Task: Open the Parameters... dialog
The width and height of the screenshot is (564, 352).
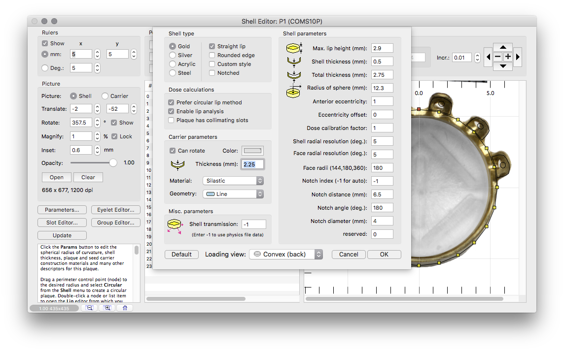Action: click(x=62, y=210)
